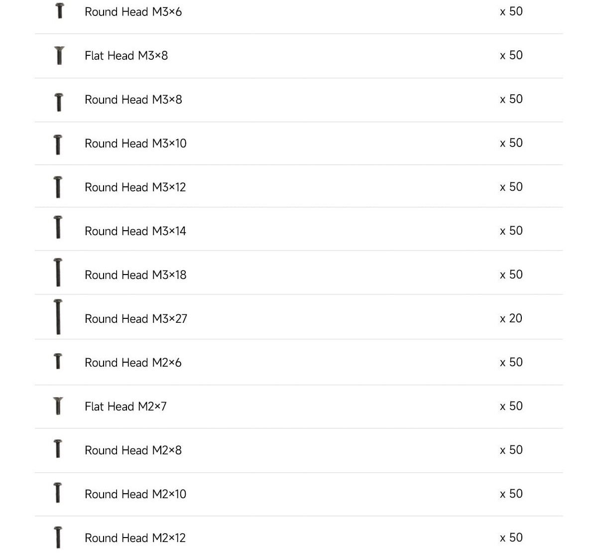Click the Round Head M3×8 label

click(x=133, y=100)
